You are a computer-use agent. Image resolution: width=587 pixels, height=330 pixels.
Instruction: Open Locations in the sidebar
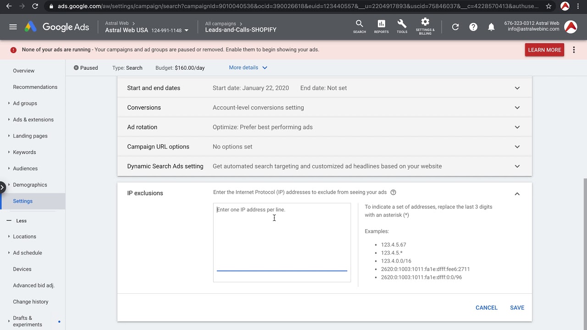[x=24, y=236]
